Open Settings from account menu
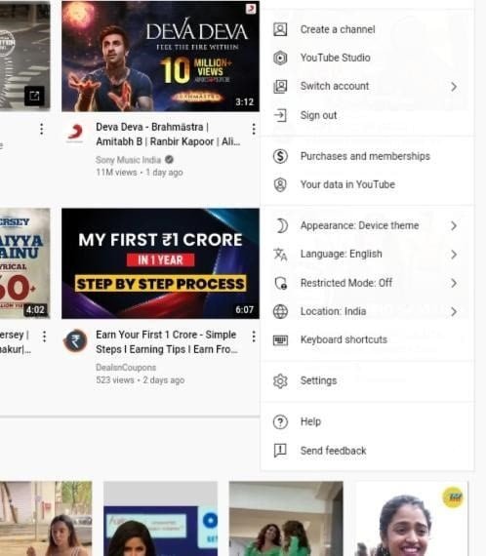This screenshot has height=556, width=486. coord(367,380)
